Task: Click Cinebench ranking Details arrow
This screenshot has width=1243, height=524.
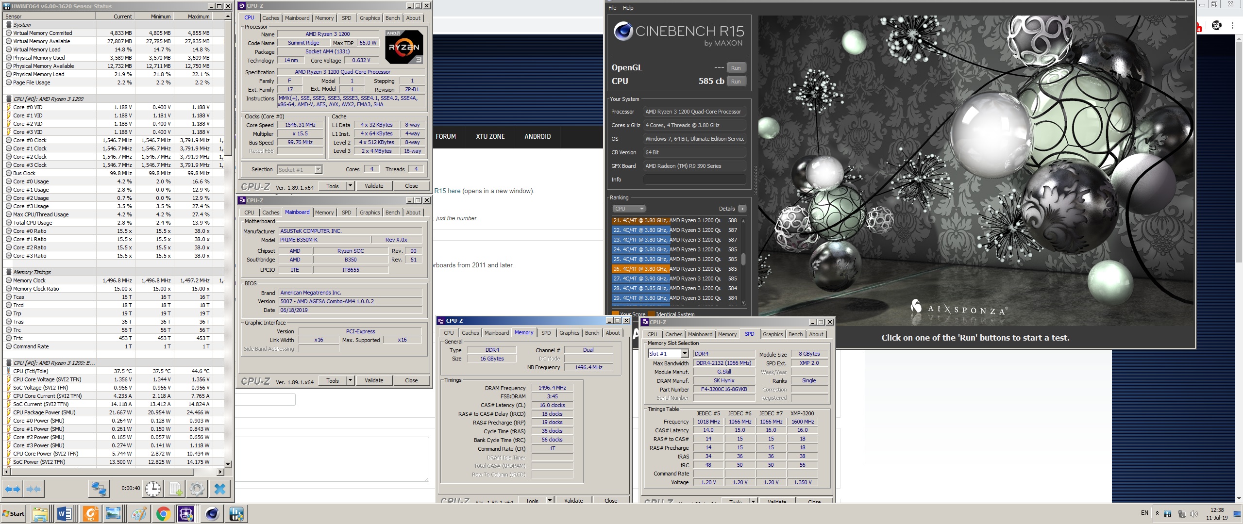Action: click(742, 209)
